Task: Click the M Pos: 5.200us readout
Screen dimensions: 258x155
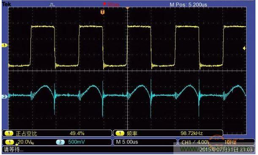Action: (188, 5)
